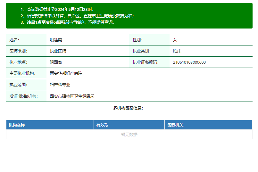Click the gender value 女
This screenshot has height=172, width=258.
pos(175,40)
